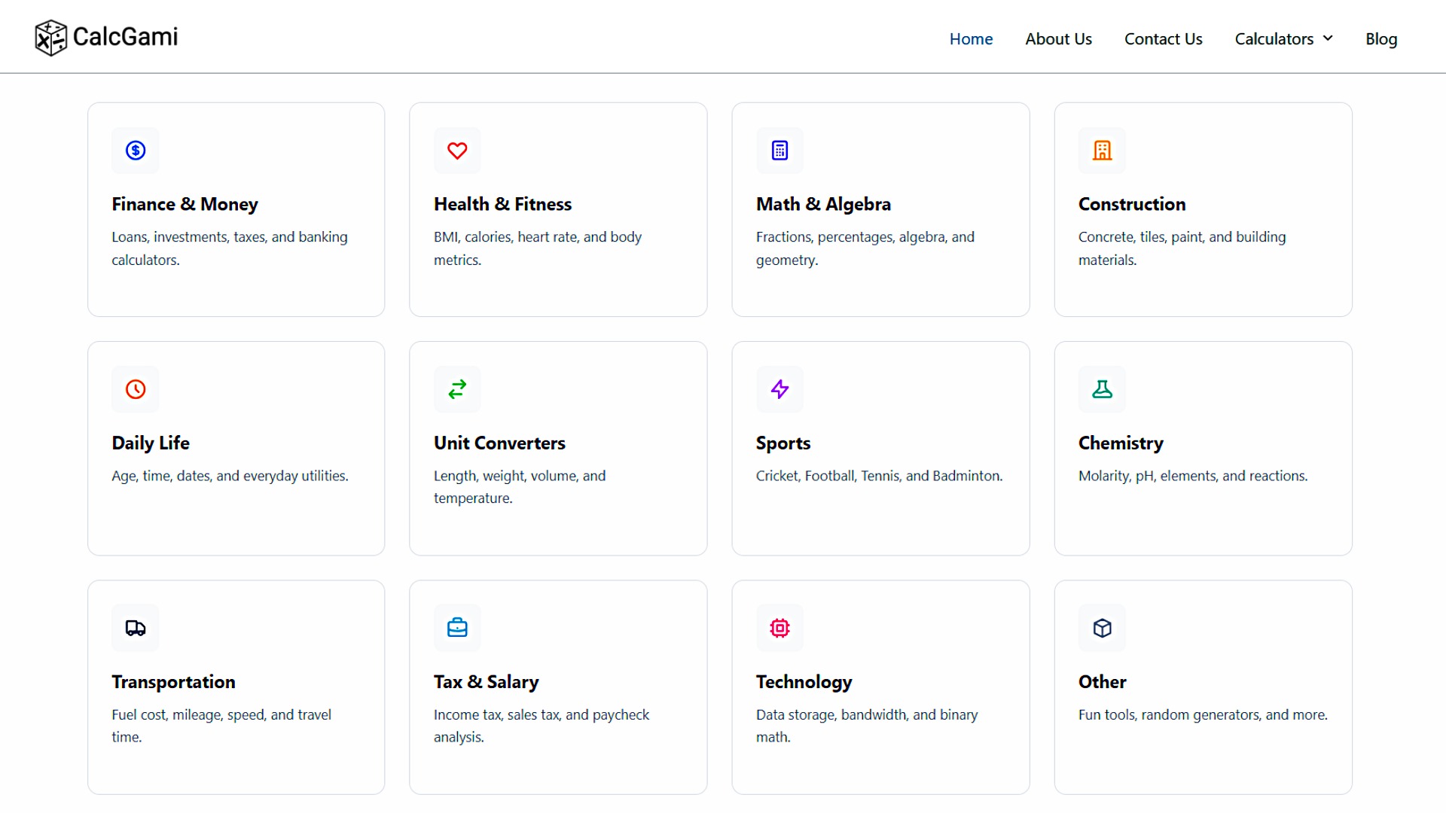This screenshot has width=1446, height=813.
Task: Select the Technology card description text
Action: (866, 726)
